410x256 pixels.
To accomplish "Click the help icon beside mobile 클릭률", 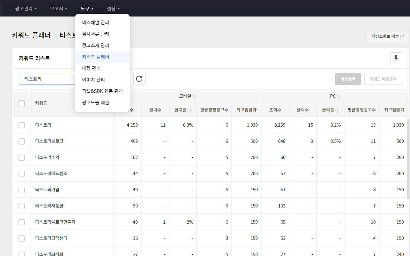I will click(190, 110).
